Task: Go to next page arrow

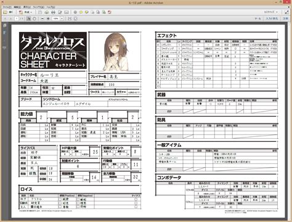Action: [x=10, y=18]
